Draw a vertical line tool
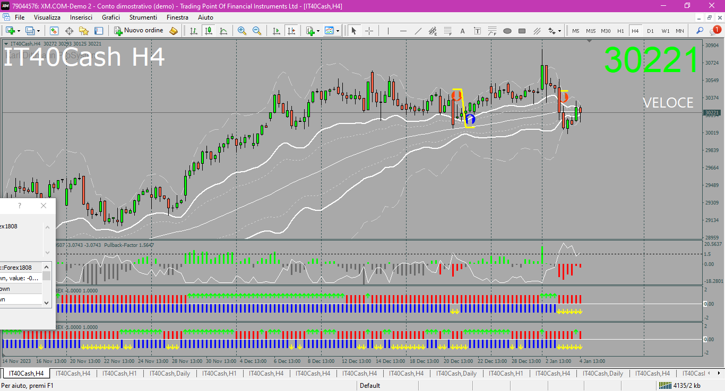The image size is (725, 391). [388, 31]
